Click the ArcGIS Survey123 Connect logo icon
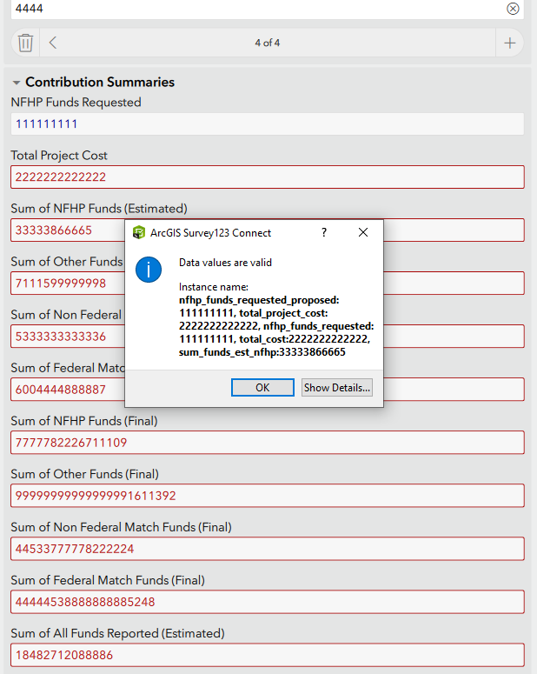 [138, 233]
